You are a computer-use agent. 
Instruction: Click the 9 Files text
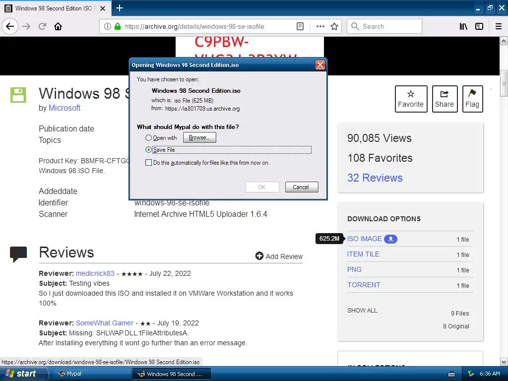click(x=460, y=314)
